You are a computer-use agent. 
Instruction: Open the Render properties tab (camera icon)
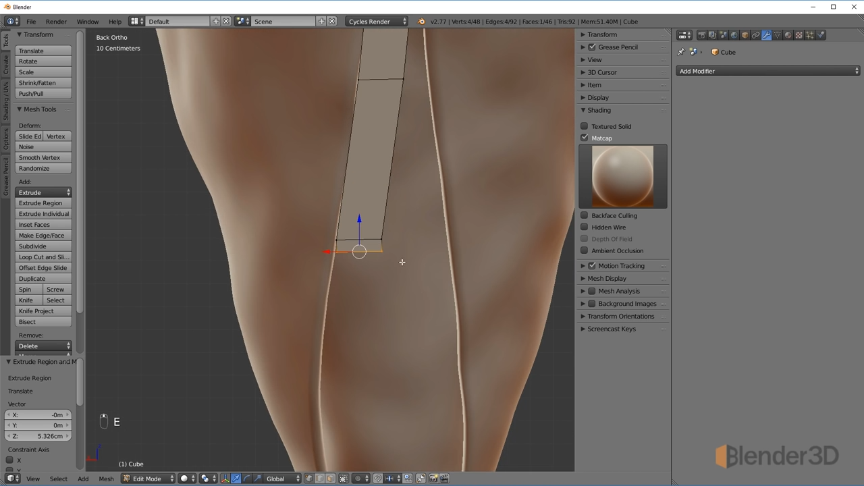click(x=702, y=35)
